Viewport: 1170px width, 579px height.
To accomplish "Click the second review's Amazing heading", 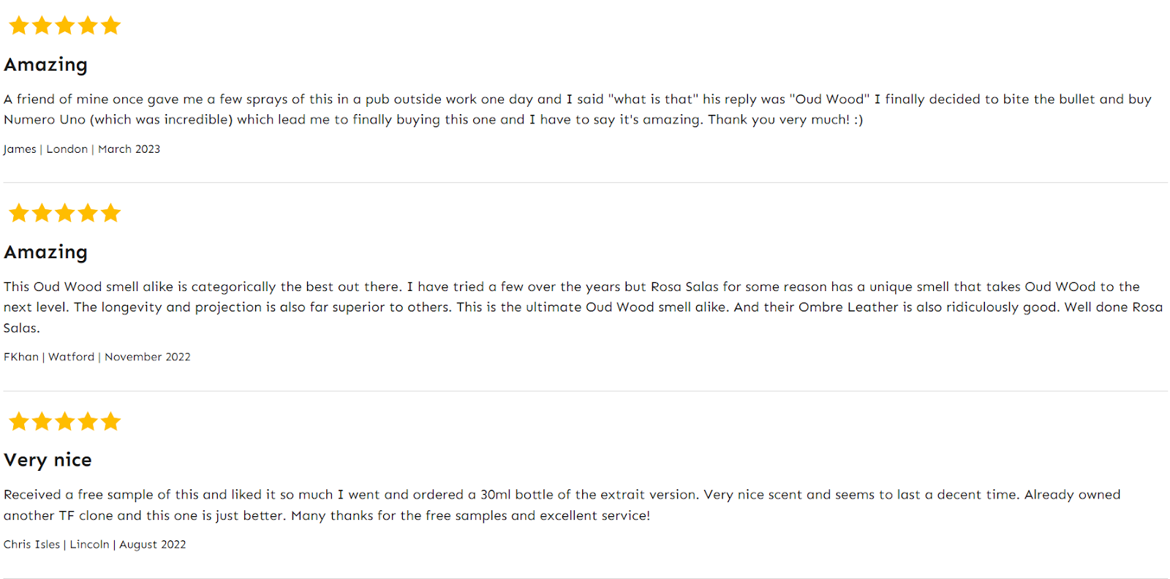I will (45, 252).
